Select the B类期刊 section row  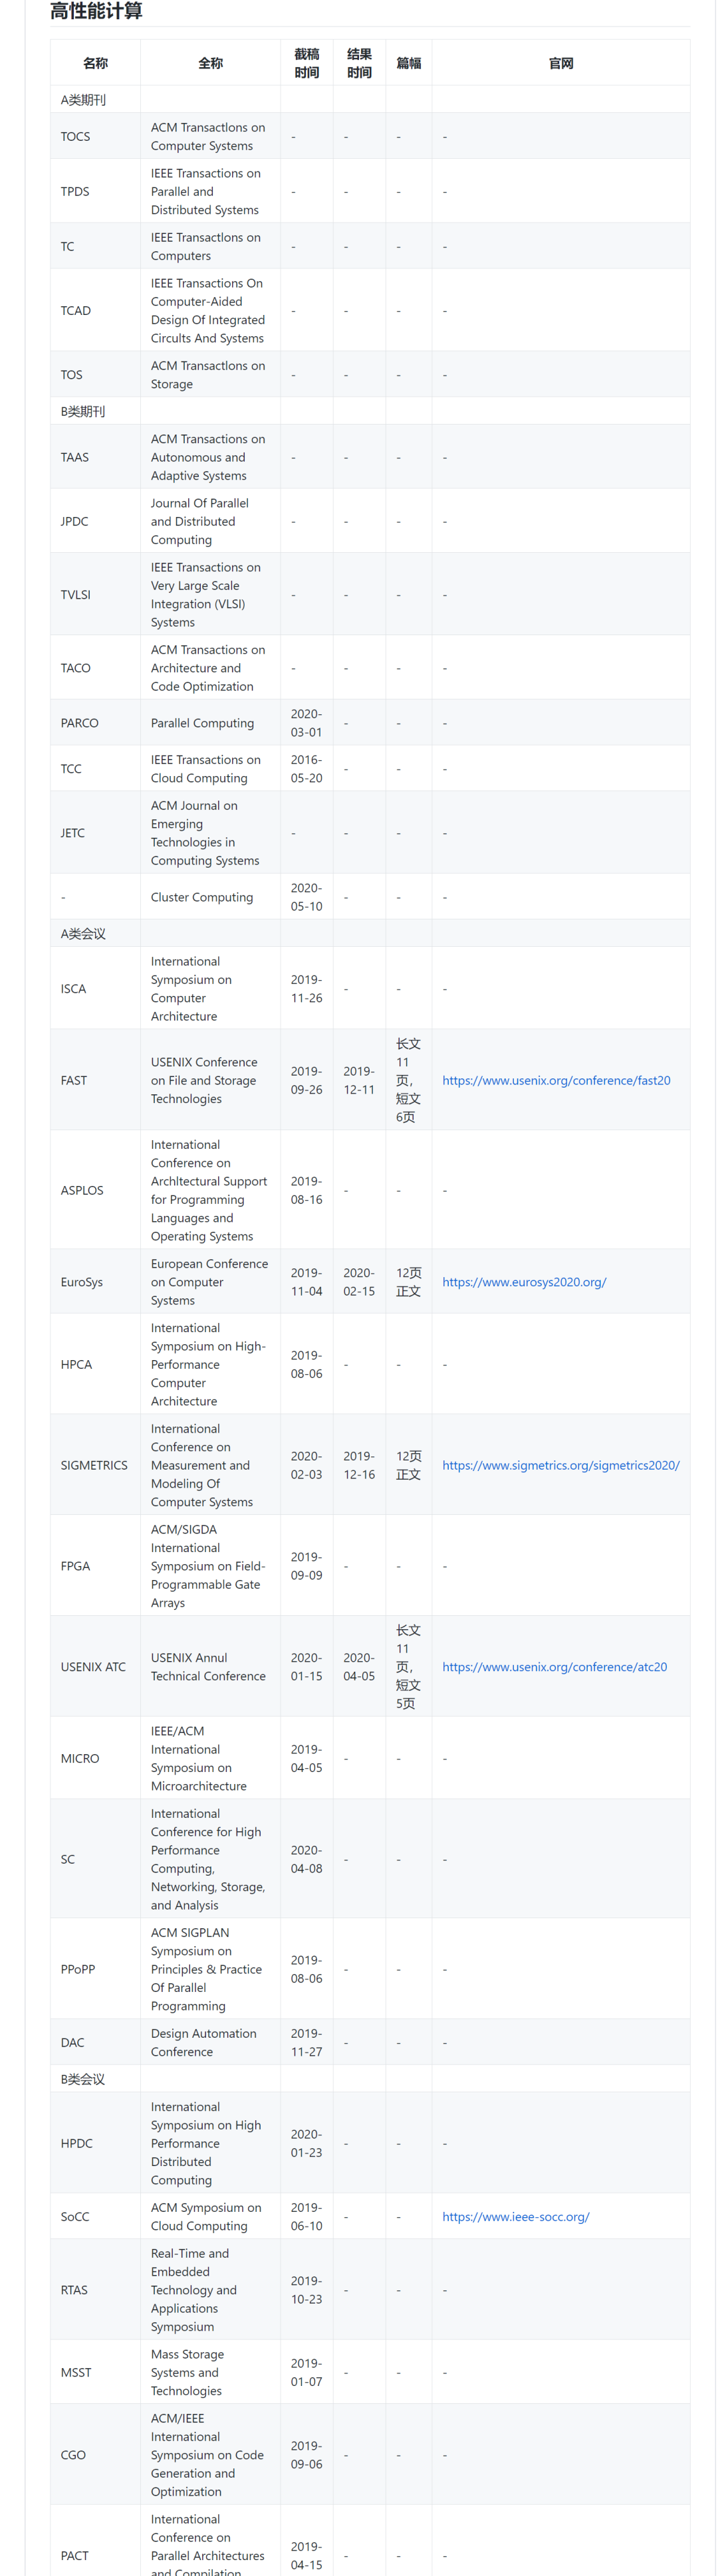[x=83, y=411]
